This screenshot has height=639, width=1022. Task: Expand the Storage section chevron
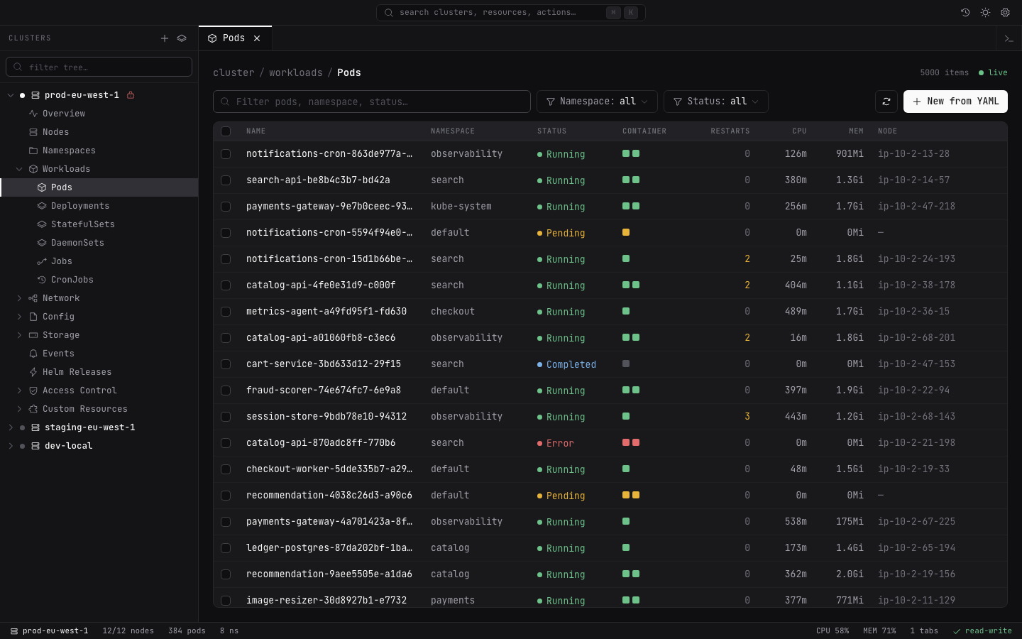click(19, 335)
